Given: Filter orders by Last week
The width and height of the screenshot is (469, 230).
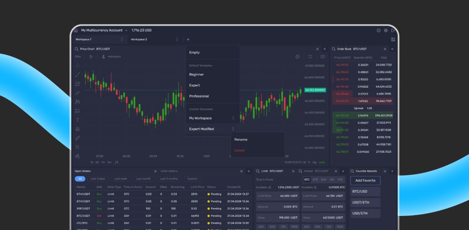Looking at the screenshot, I should pyautogui.click(x=121, y=178).
